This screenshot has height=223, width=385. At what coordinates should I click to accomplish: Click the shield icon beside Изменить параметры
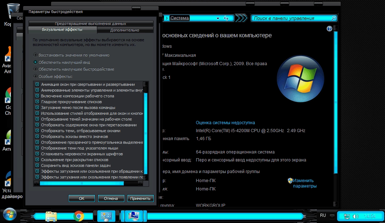pos(290,181)
